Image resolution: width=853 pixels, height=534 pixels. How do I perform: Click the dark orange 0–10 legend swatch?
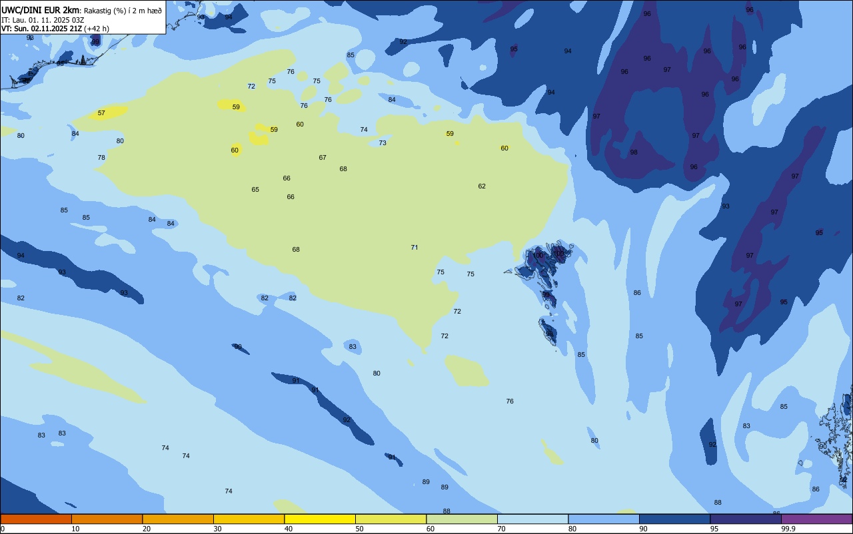pos(36,519)
